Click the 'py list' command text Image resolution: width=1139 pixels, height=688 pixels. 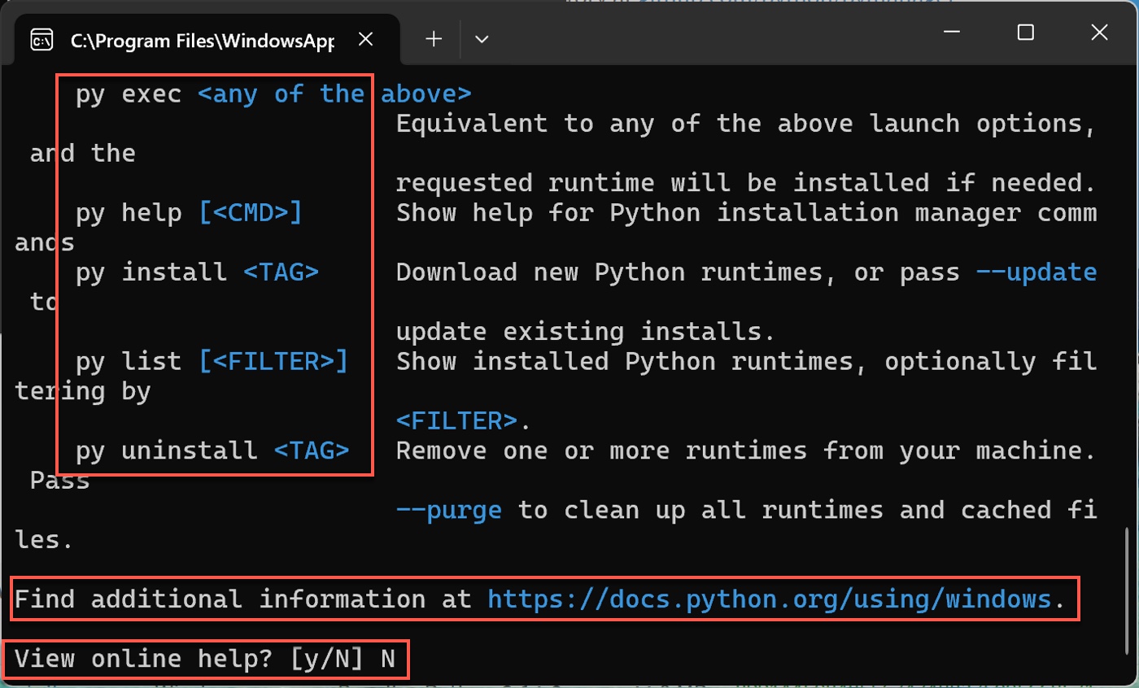pyautogui.click(x=129, y=362)
